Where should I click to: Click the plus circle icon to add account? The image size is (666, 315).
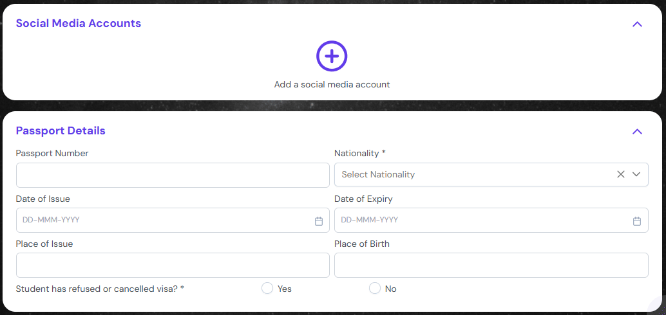[332, 57]
